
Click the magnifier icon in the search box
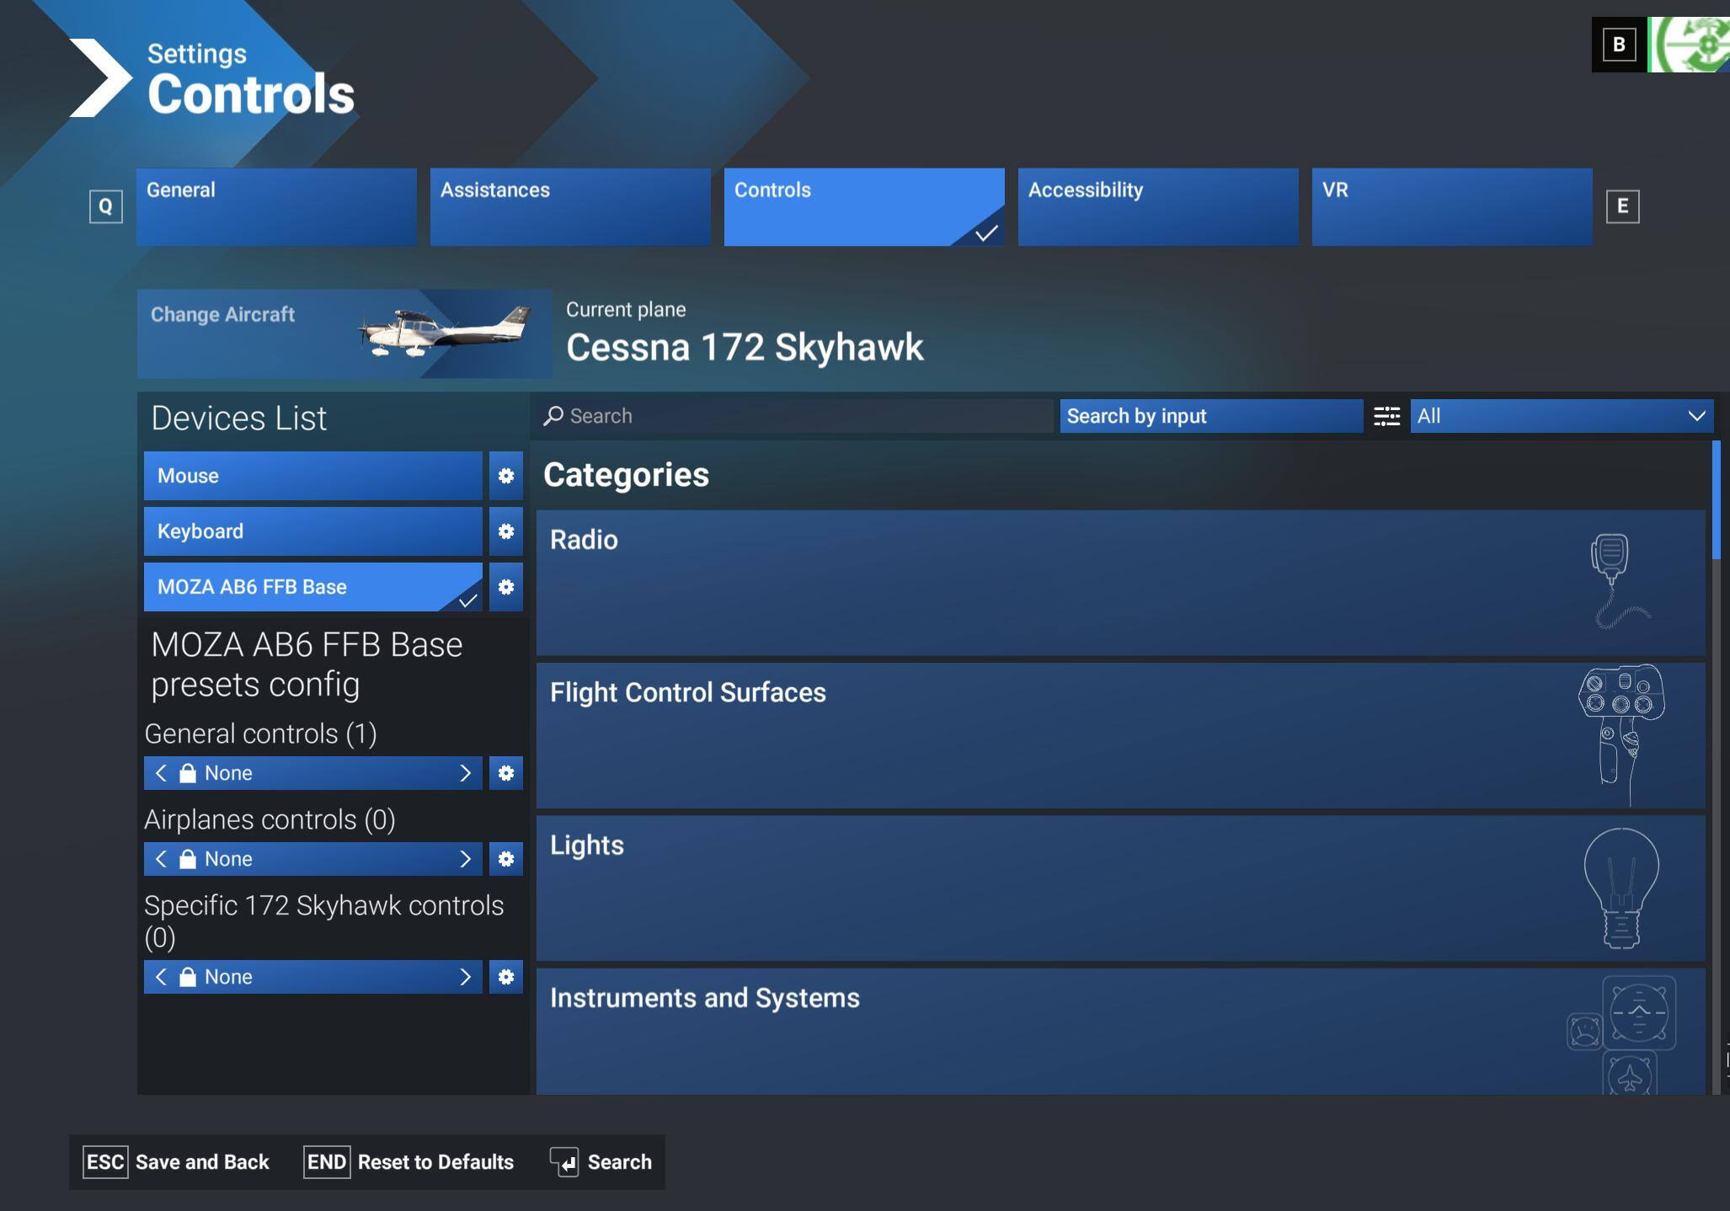coord(553,416)
